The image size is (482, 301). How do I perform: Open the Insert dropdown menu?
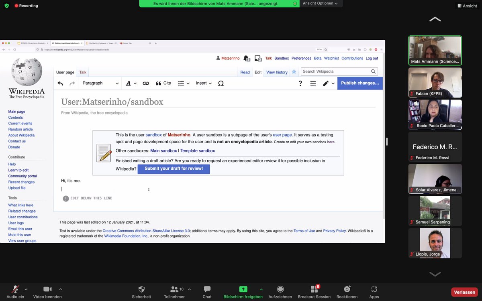204,83
